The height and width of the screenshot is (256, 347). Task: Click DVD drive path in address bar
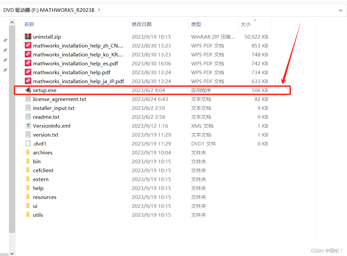click(x=49, y=10)
